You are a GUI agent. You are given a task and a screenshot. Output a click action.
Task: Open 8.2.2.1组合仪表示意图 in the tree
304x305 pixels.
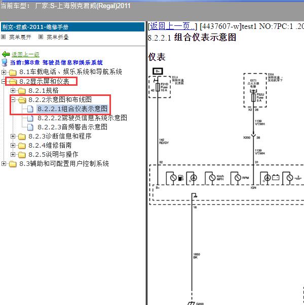tap(72, 109)
